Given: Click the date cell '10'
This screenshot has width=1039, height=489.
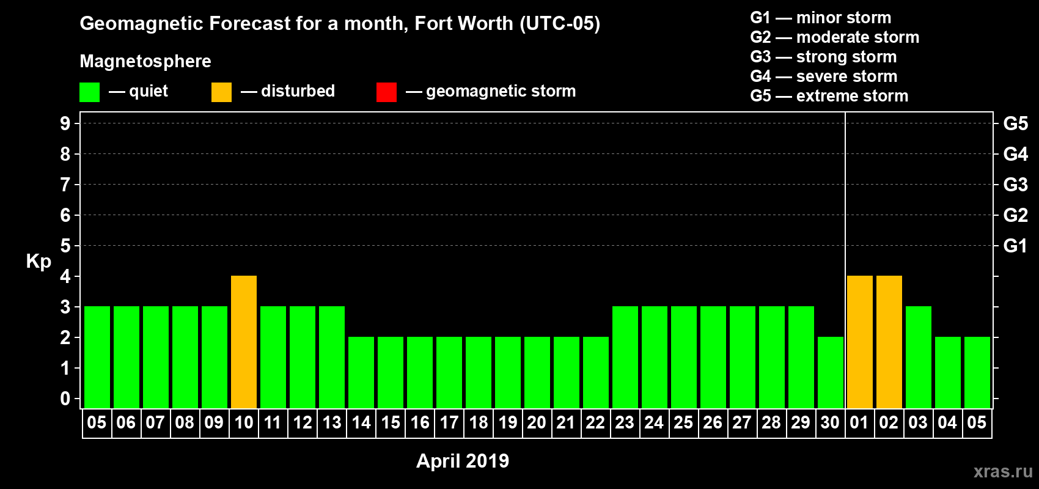Looking at the screenshot, I should pyautogui.click(x=244, y=423).
